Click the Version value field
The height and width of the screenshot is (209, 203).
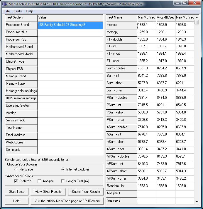70,114
